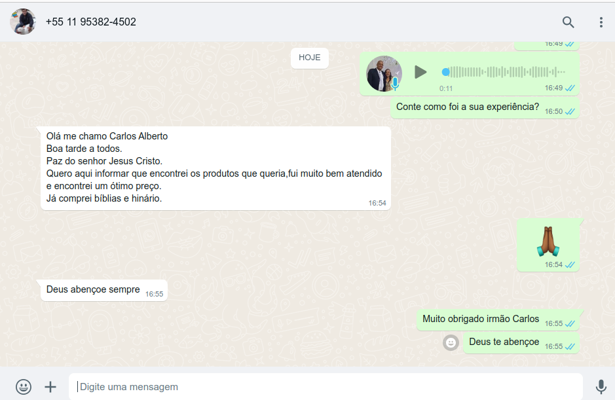Click the "HOJE" date label
Screen dimensions: 615x400
click(310, 58)
